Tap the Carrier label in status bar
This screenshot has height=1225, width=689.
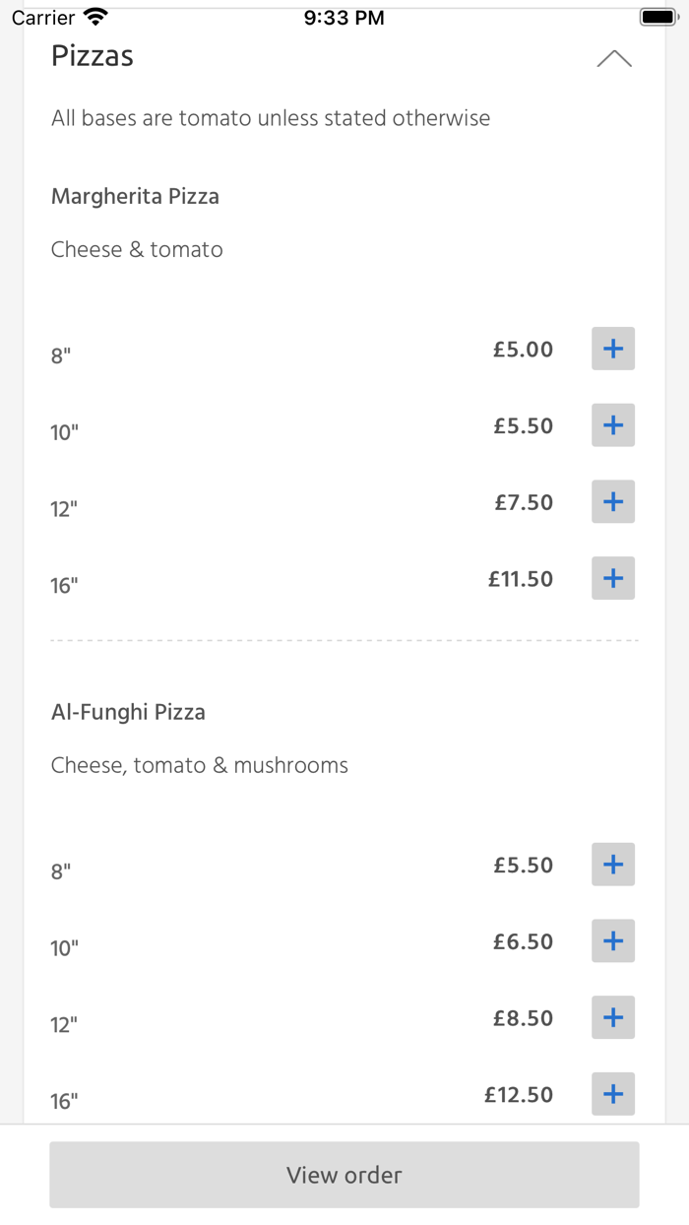(43, 17)
